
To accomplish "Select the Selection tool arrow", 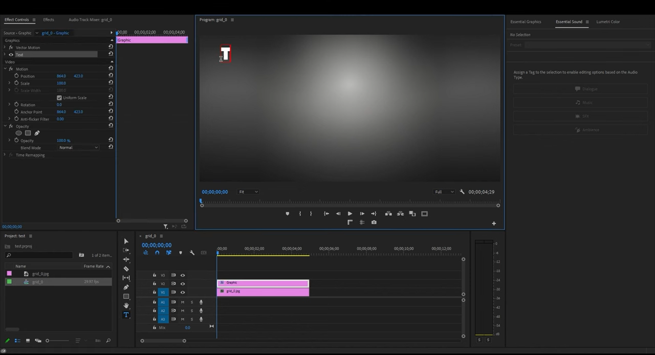I will (126, 241).
